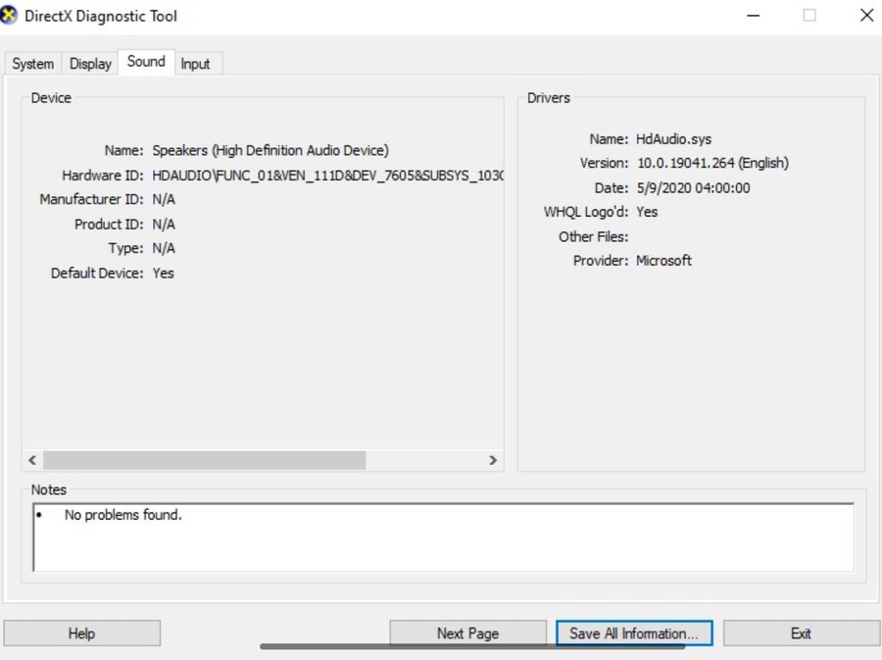The height and width of the screenshot is (660, 882).
Task: Click the Device horizontal scrollbar thumb
Action: click(204, 460)
